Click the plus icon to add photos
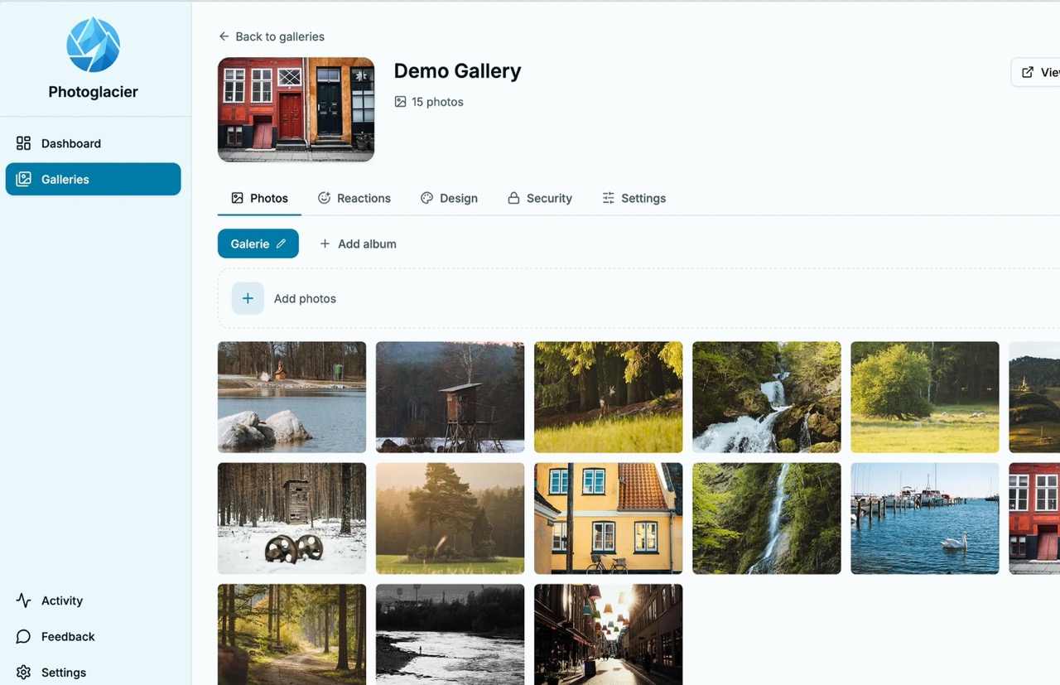 [247, 297]
